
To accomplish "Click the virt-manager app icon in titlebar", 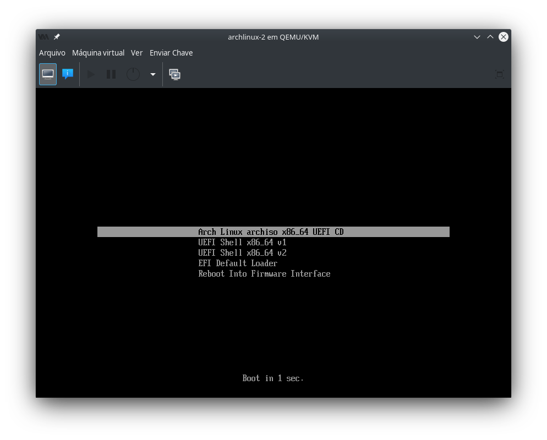I will coord(43,37).
